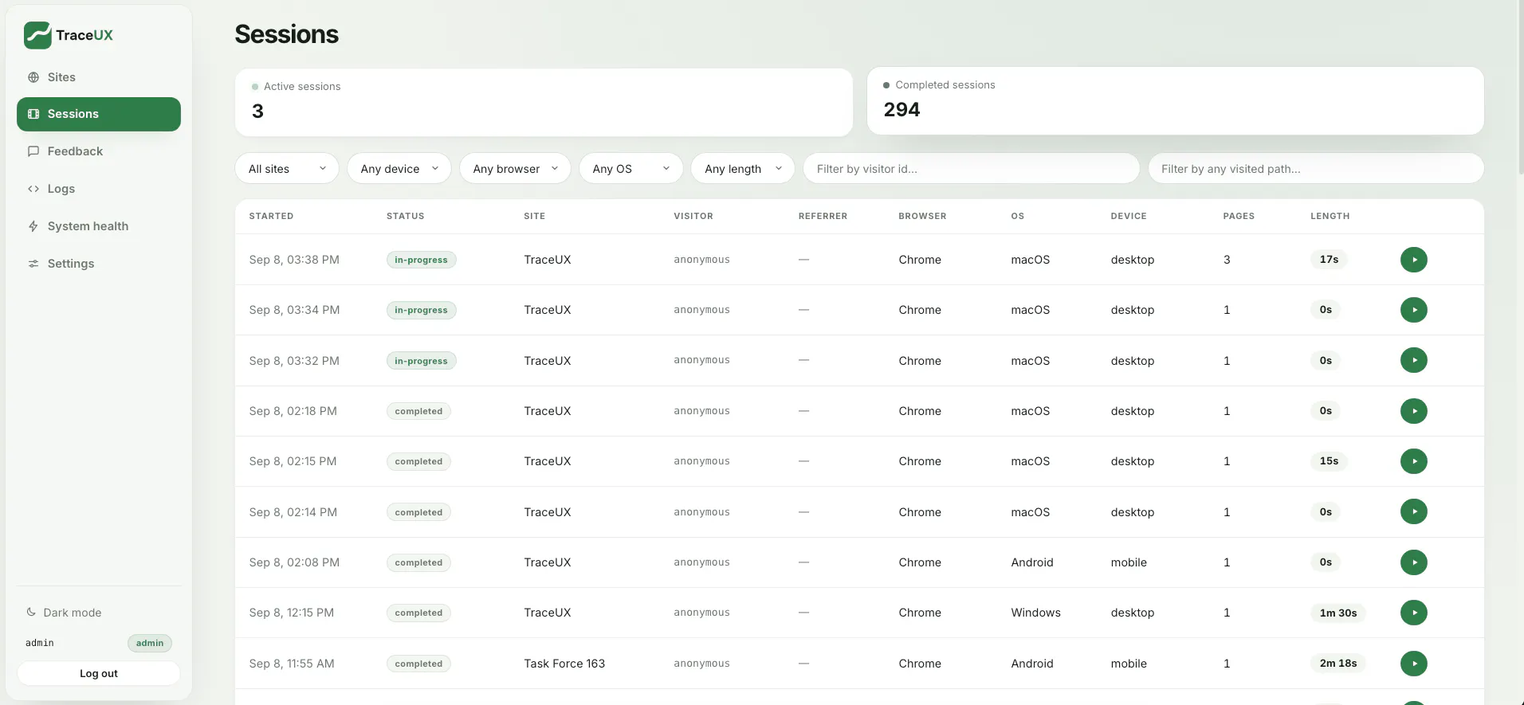The width and height of the screenshot is (1524, 705).
Task: Click completed badge for 11:55 AM session
Action: coord(418,664)
